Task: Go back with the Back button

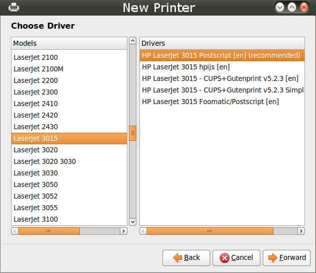Action: (x=186, y=257)
